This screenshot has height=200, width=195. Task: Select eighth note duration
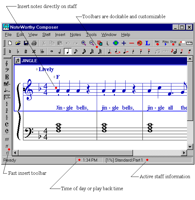pos(76,51)
